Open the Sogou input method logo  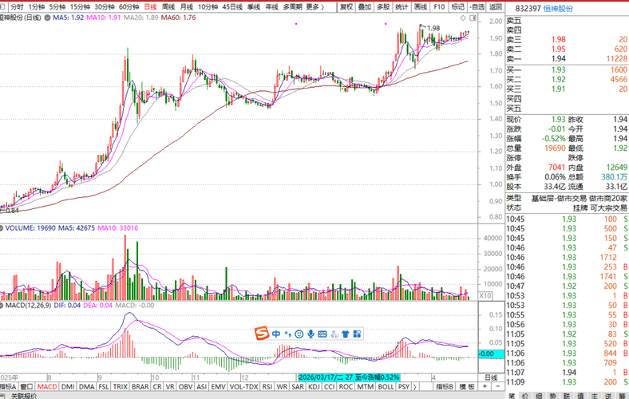pyautogui.click(x=262, y=334)
